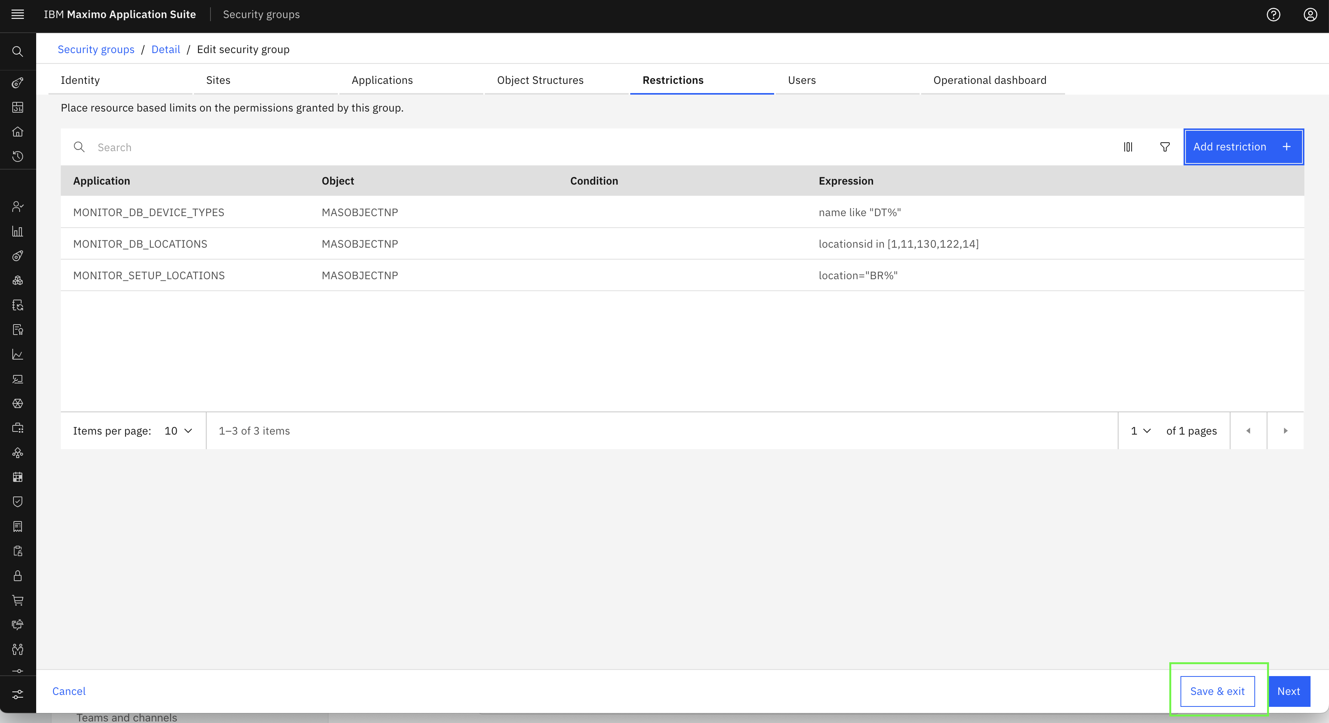Click the shopping cart sidebar icon
The width and height of the screenshot is (1329, 723).
click(x=18, y=600)
